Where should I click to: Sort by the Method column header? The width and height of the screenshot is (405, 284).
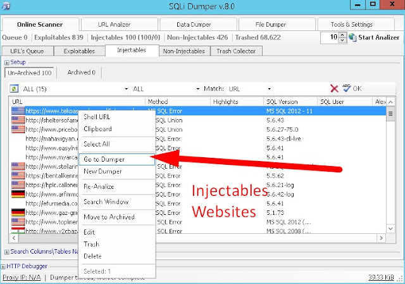(178, 102)
